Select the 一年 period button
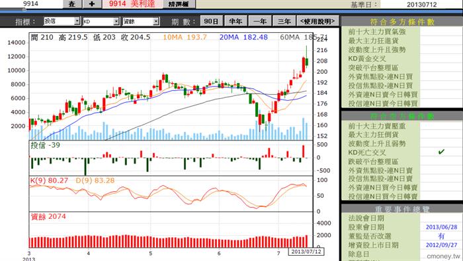 pos(260,21)
